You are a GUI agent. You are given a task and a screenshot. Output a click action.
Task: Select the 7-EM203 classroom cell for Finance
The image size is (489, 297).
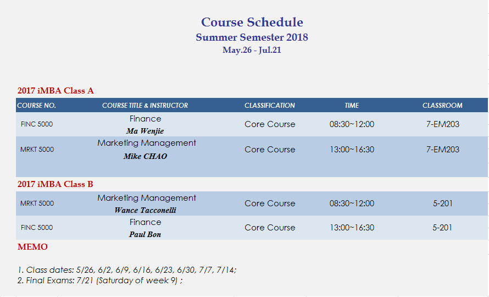[x=442, y=124]
